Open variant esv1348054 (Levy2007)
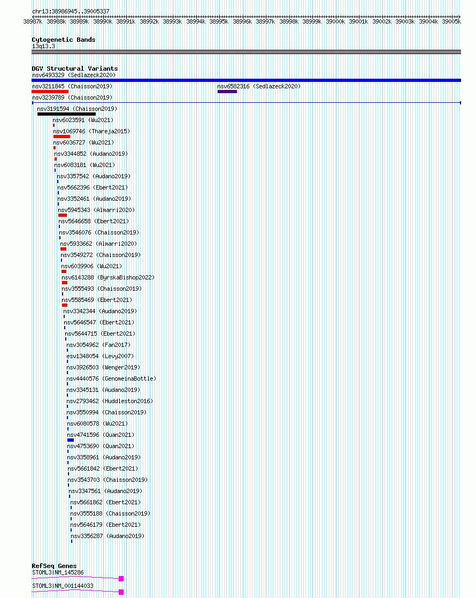 coord(100,357)
